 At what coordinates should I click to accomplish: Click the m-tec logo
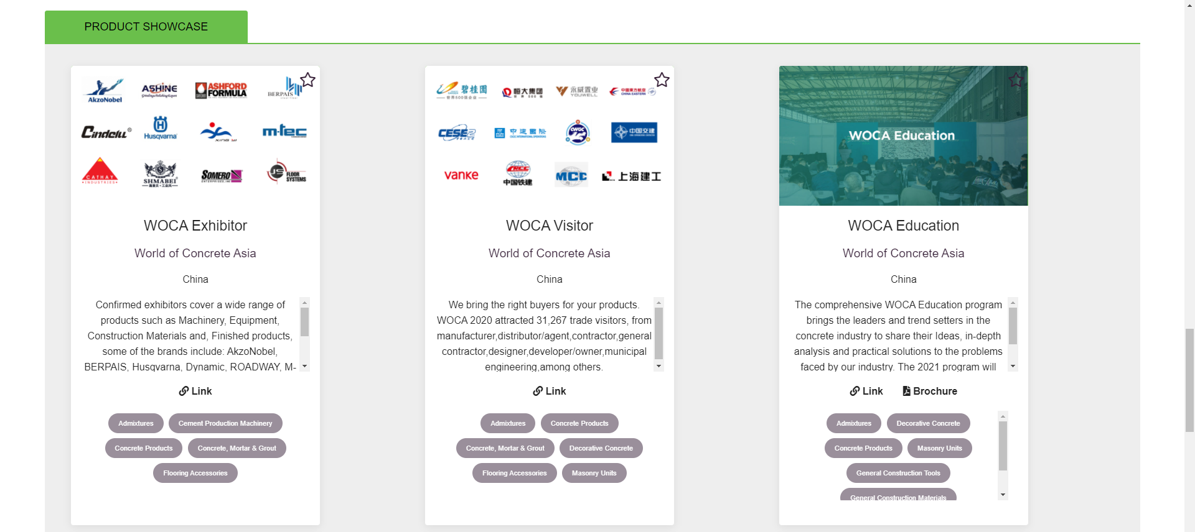click(284, 131)
